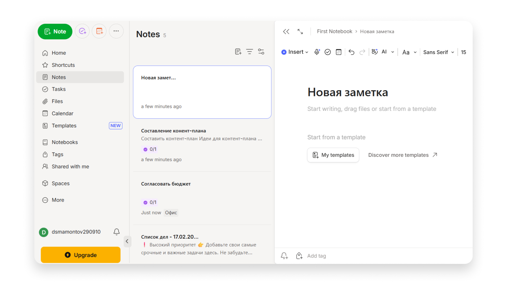Insert a table using the table icon
The image size is (507, 285).
(x=339, y=52)
